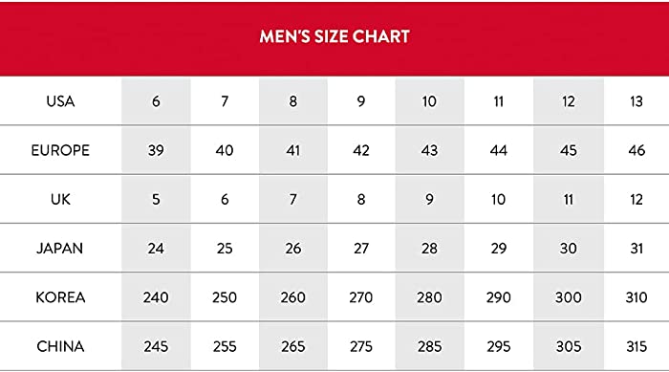Click Korea size 240 cell

pos(156,297)
